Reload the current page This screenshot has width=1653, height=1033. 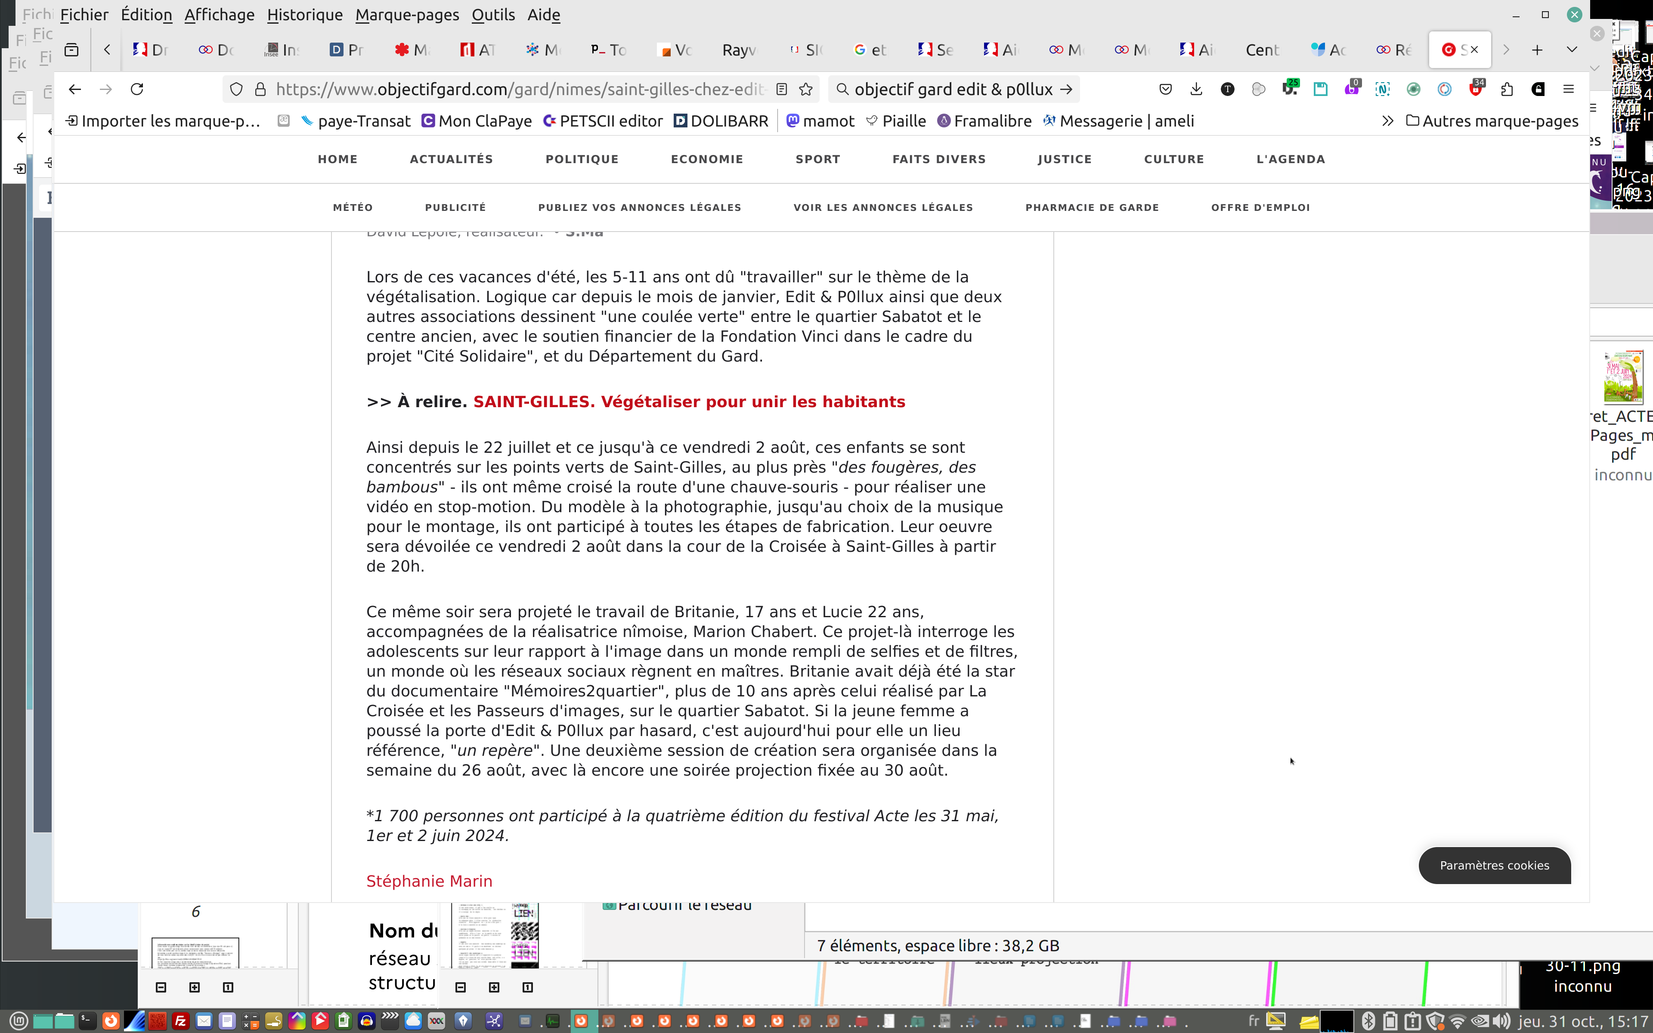coord(136,90)
